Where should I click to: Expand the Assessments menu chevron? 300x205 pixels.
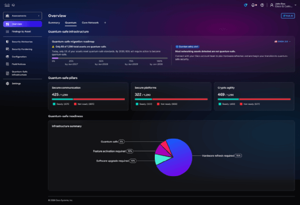(39, 16)
